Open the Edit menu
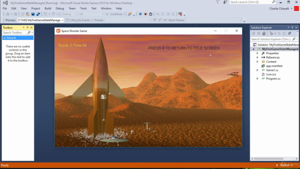Screen dimensions: 300x169 click(x=14, y=8)
